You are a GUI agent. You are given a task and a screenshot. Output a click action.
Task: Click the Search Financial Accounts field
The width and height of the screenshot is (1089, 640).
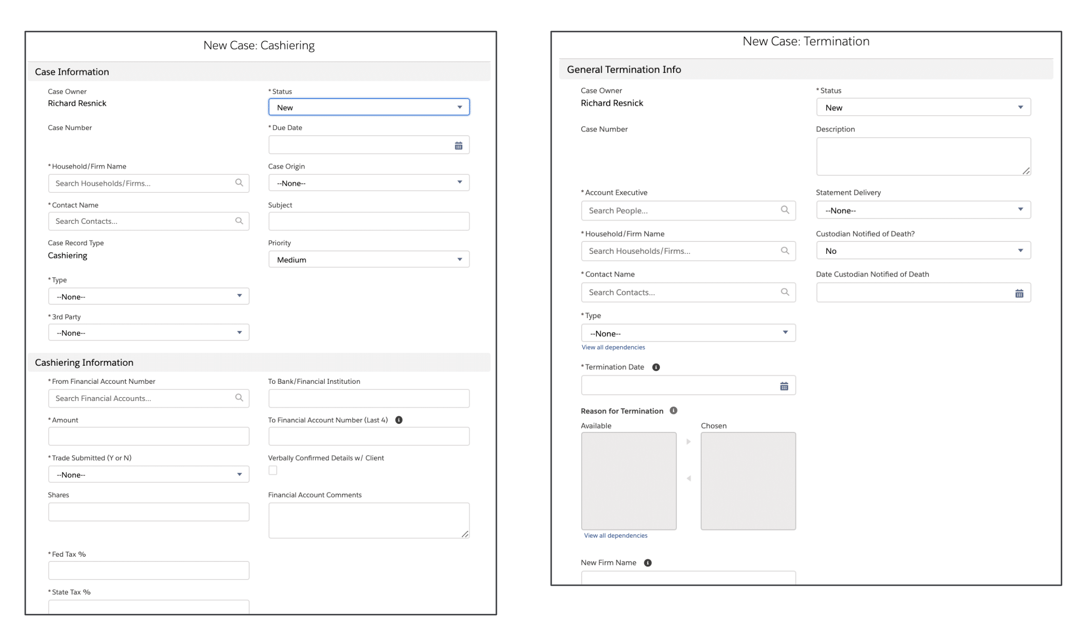coord(143,399)
